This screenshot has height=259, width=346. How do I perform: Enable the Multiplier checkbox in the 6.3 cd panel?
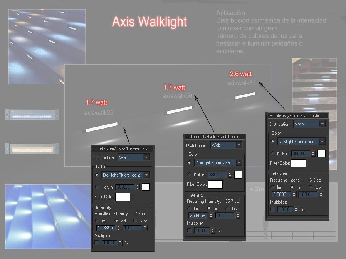(x=272, y=209)
